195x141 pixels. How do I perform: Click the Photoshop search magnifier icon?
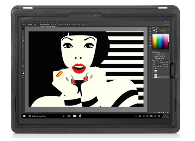click(165, 24)
